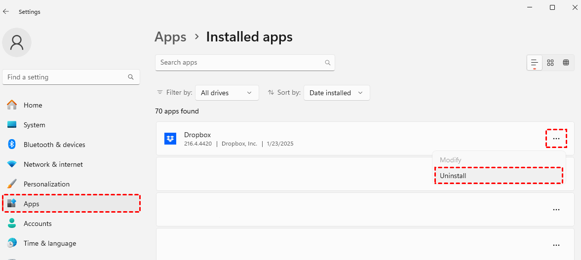Switch to grid view layout
The image size is (581, 260).
pos(550,63)
